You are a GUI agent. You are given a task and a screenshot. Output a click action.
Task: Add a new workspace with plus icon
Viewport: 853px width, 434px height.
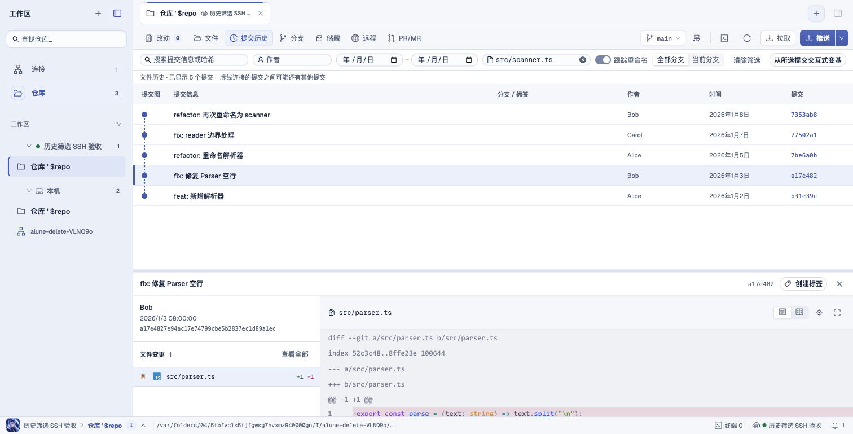coord(98,13)
